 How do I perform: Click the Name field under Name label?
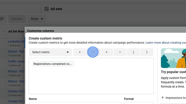pos(75,103)
